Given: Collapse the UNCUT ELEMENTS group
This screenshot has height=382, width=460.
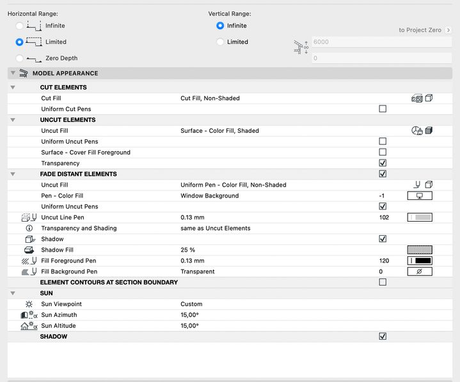Looking at the screenshot, I should point(13,120).
